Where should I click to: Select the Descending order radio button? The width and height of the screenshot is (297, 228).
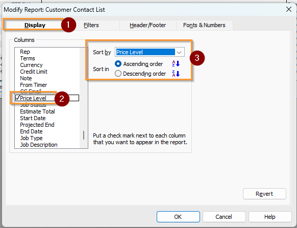coord(118,74)
